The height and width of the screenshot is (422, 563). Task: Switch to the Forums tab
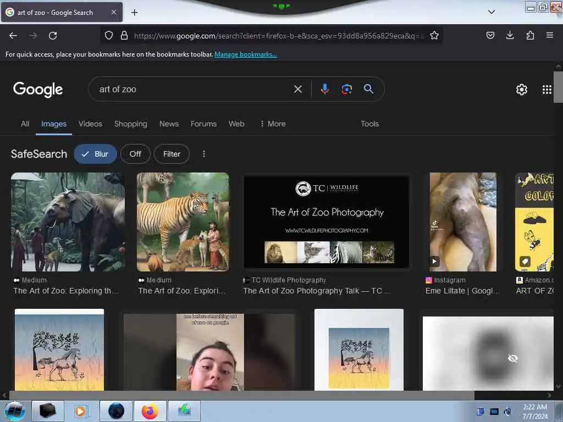click(x=203, y=124)
